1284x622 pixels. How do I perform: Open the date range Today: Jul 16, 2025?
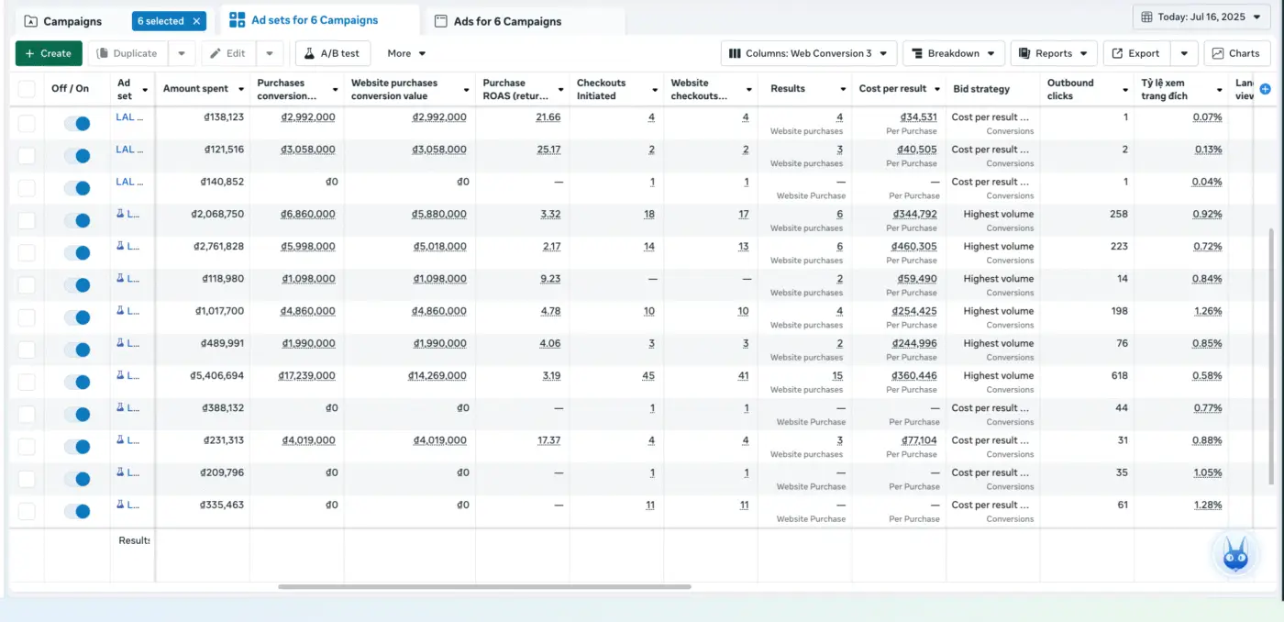click(1201, 17)
